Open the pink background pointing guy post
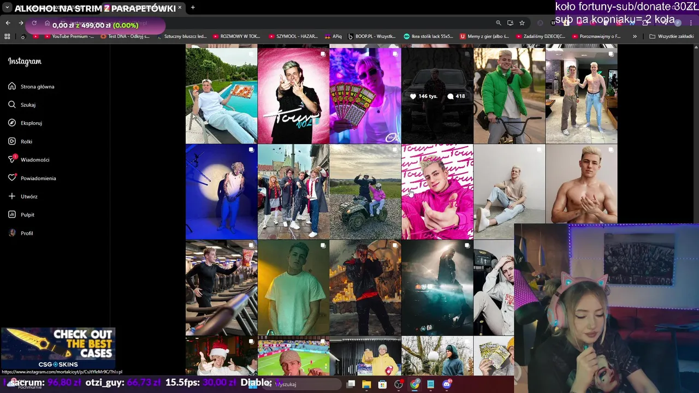The height and width of the screenshot is (393, 699). coord(293,96)
